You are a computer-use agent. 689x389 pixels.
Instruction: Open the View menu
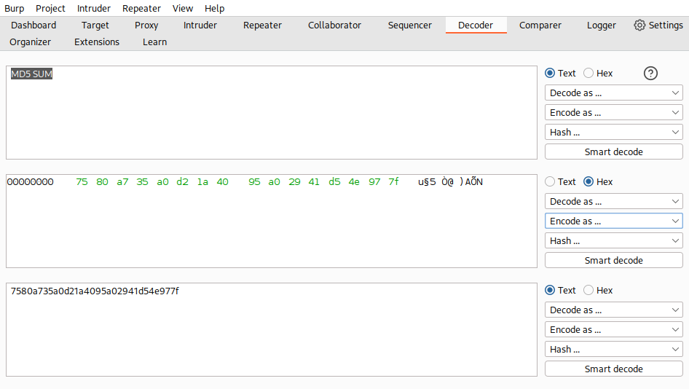coord(182,8)
